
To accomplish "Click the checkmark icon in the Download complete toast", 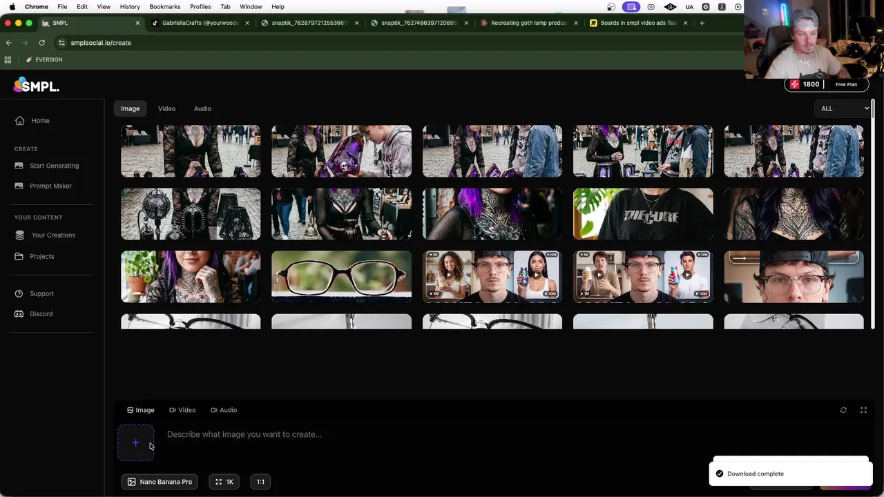I will (x=720, y=474).
